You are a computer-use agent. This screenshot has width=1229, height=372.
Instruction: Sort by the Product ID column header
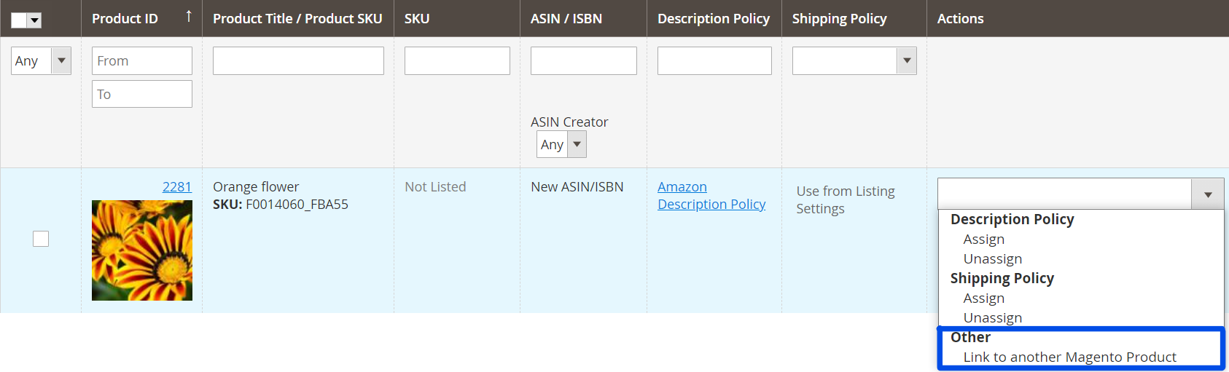[x=125, y=19]
